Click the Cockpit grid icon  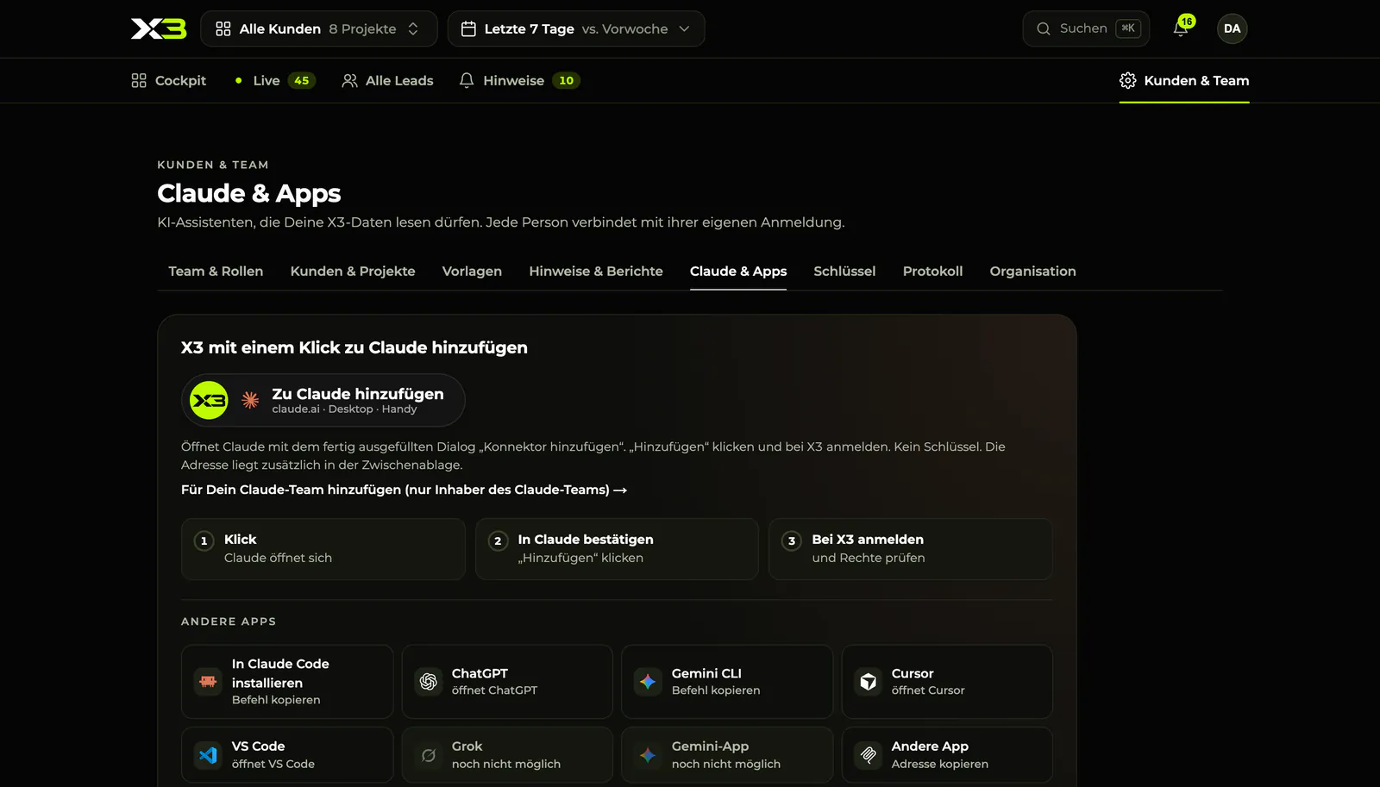click(x=139, y=80)
